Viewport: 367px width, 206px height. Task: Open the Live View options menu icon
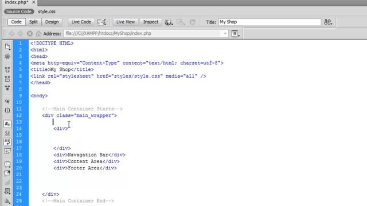click(236, 34)
